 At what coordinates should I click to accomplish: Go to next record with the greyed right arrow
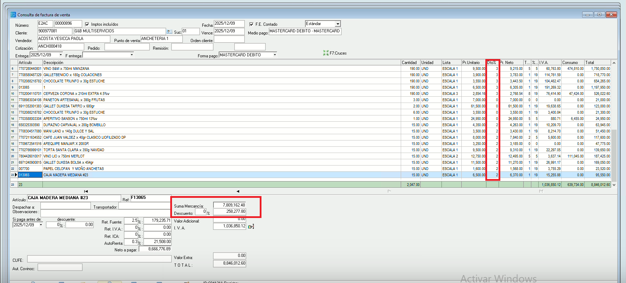click(x=389, y=191)
